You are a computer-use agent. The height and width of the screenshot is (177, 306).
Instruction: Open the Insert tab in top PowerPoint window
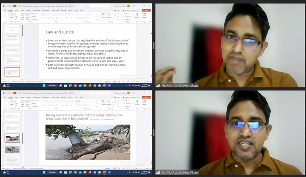16,10
